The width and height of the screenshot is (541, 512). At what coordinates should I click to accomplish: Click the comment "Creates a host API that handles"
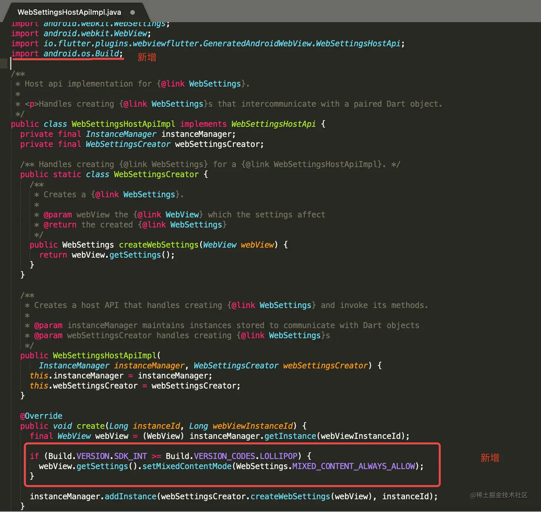click(x=226, y=305)
